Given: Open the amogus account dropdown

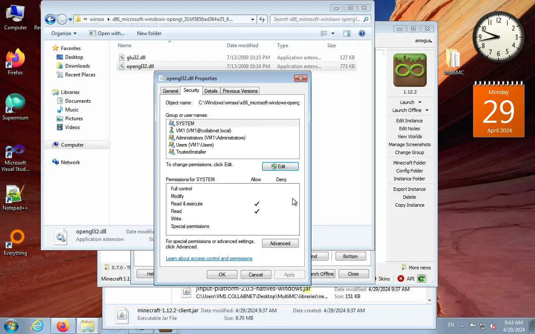Looking at the screenshot, I should point(423,40).
